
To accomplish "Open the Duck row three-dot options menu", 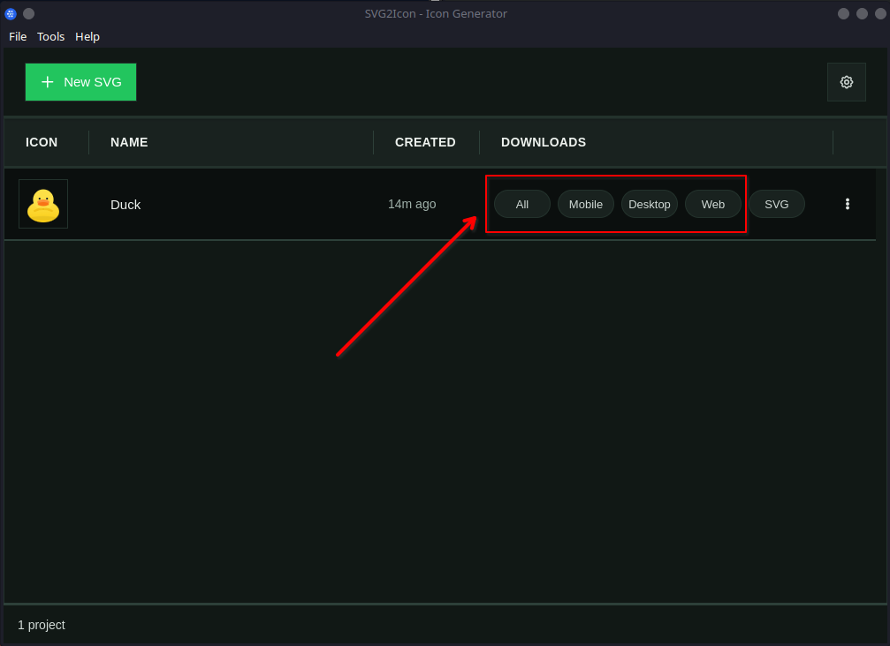I will (x=847, y=204).
